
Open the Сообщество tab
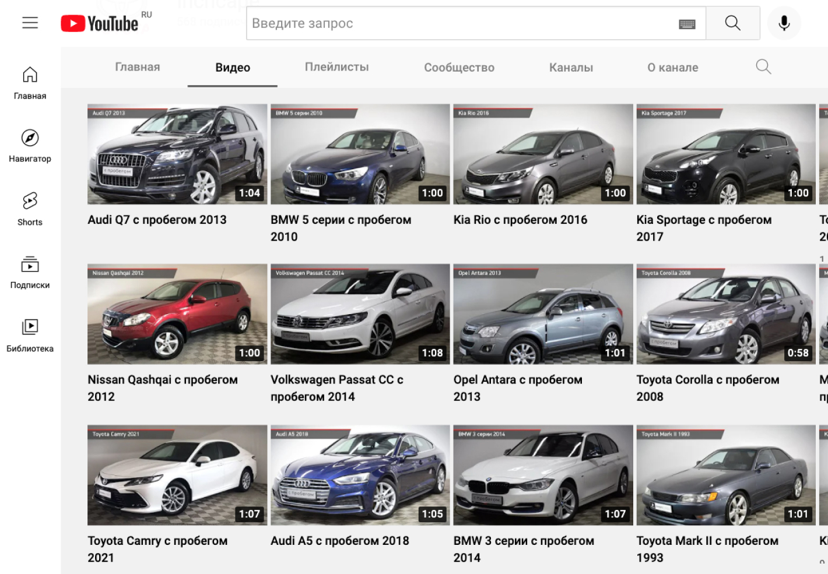coord(459,68)
